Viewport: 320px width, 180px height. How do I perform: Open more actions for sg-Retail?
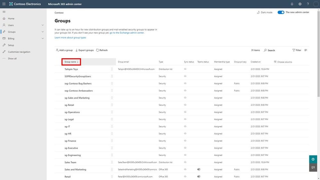point(112,105)
